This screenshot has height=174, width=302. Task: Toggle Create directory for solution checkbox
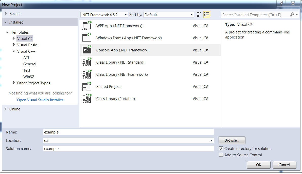point(221,148)
